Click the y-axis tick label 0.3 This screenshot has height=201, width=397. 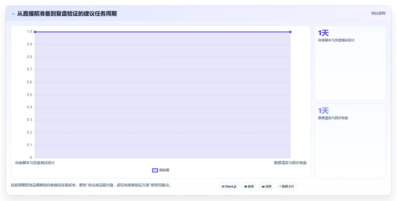30,120
